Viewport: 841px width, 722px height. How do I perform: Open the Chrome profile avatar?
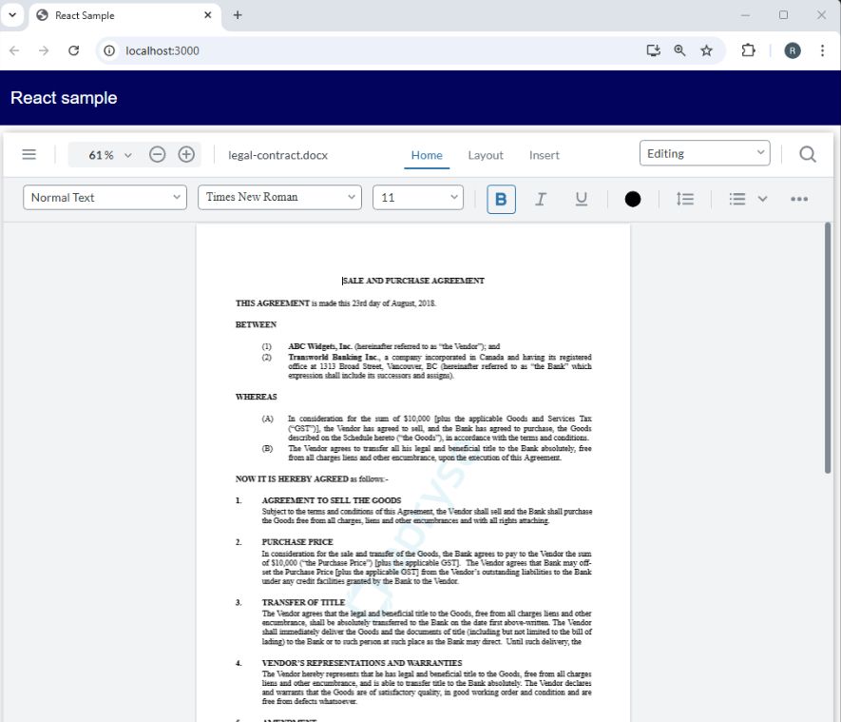(793, 50)
